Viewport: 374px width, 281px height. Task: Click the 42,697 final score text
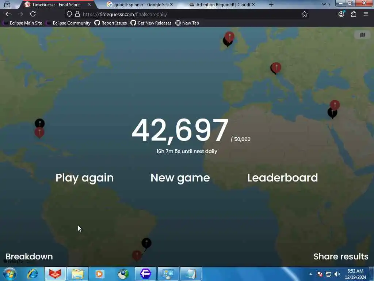(180, 131)
